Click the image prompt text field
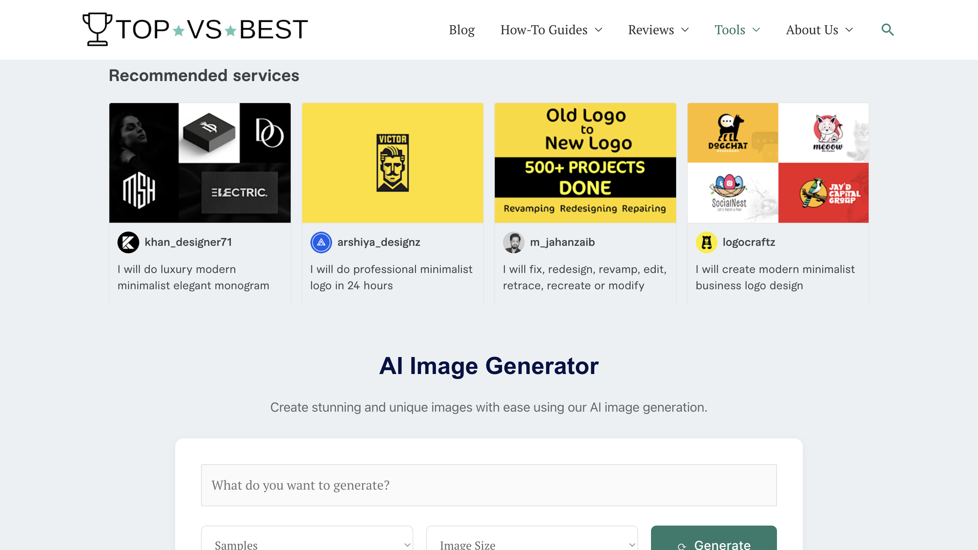 489,485
